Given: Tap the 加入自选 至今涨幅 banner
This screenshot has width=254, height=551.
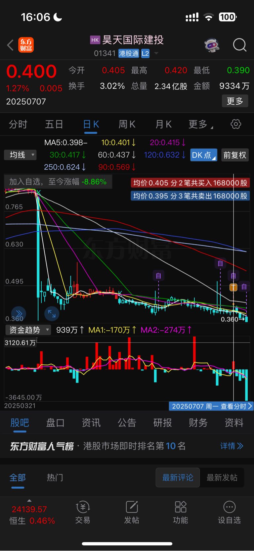Looking at the screenshot, I should point(58,182).
